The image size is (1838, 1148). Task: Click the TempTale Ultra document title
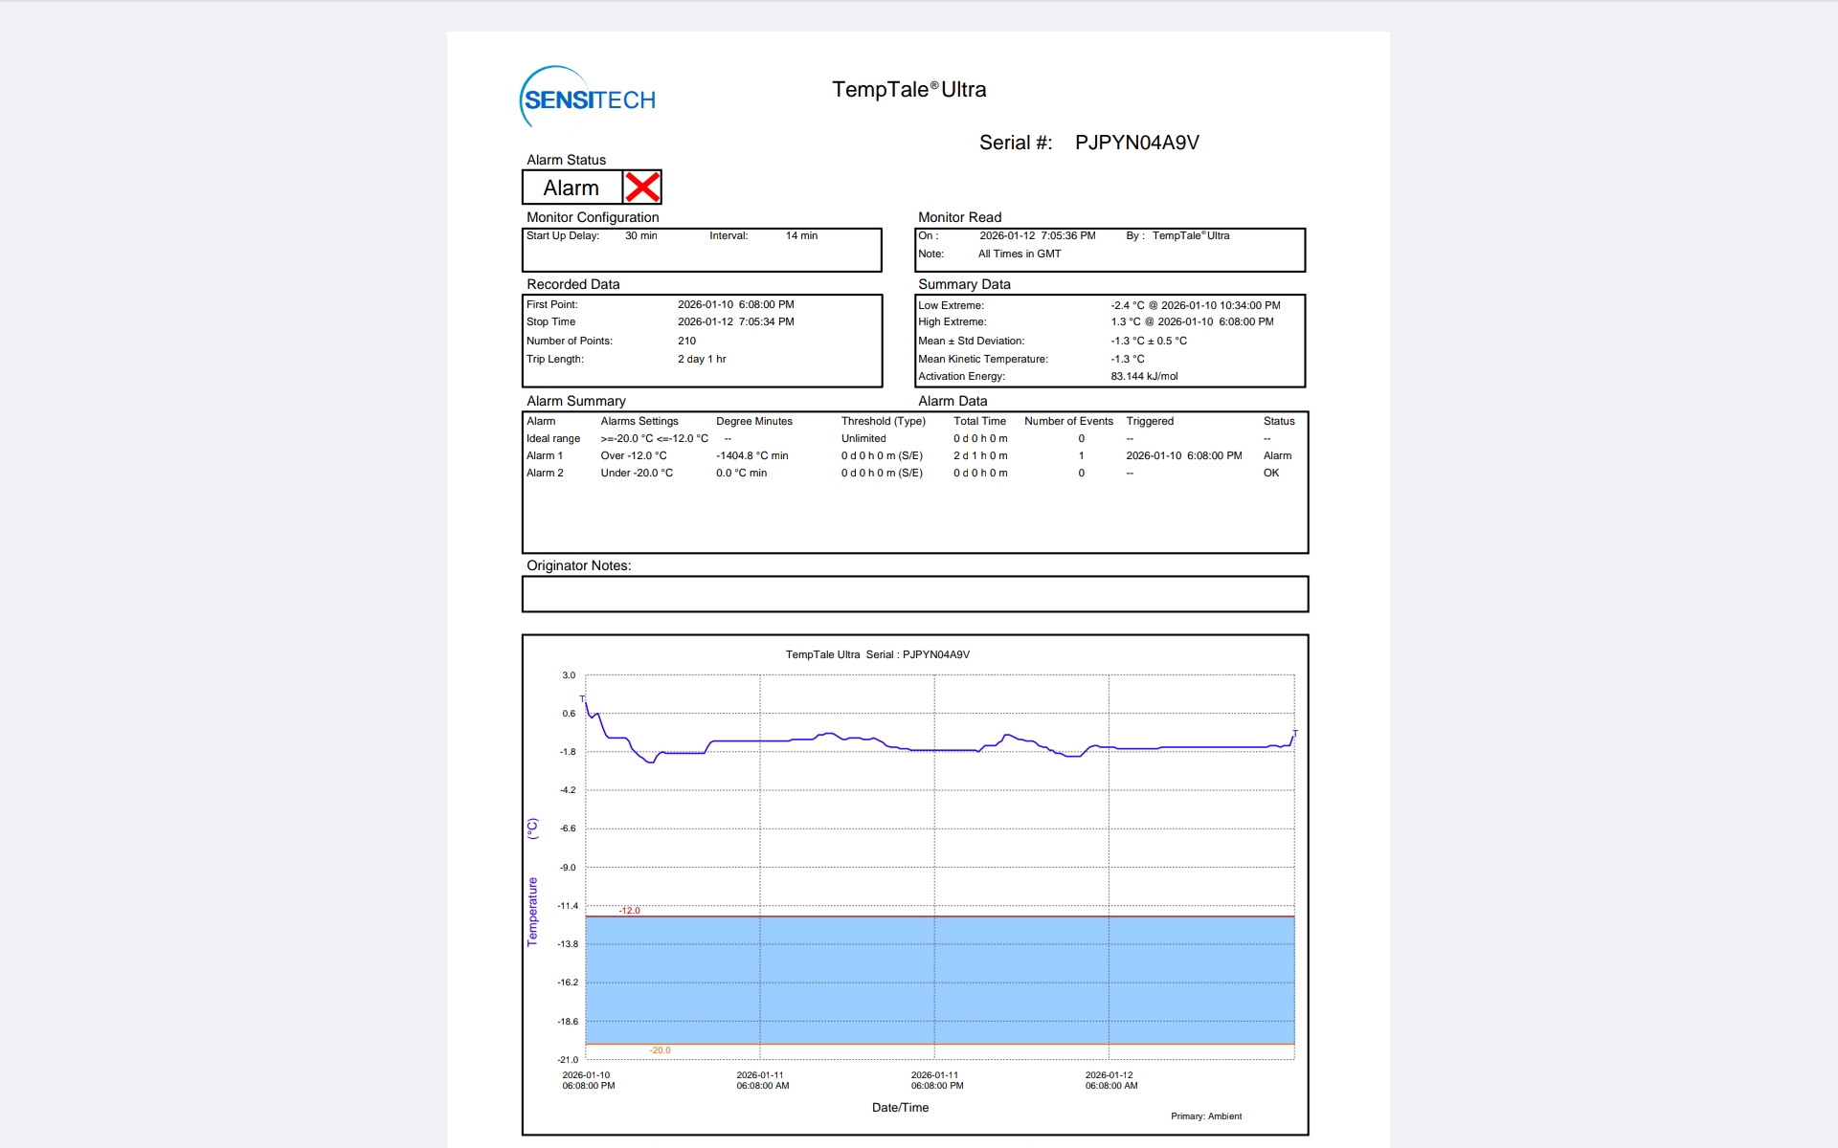[908, 90]
